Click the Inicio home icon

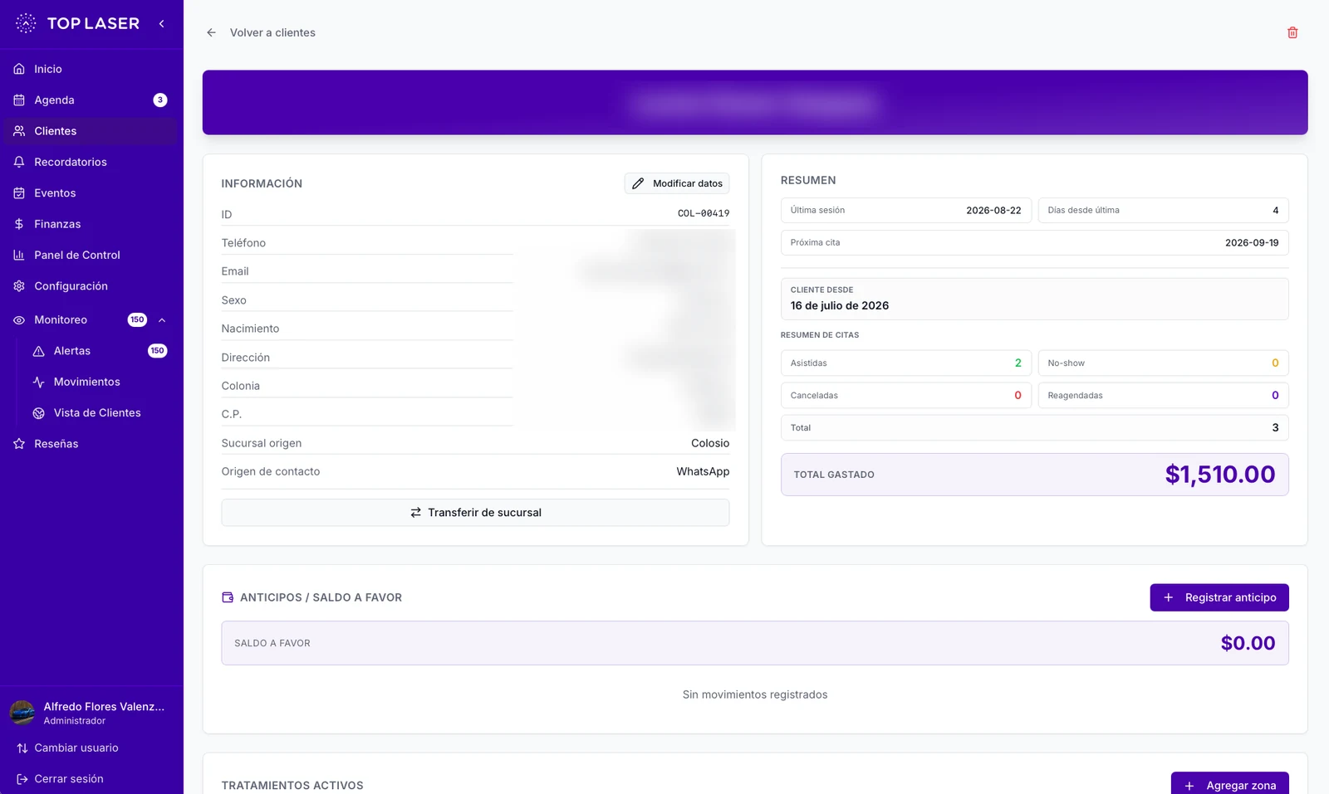click(19, 69)
